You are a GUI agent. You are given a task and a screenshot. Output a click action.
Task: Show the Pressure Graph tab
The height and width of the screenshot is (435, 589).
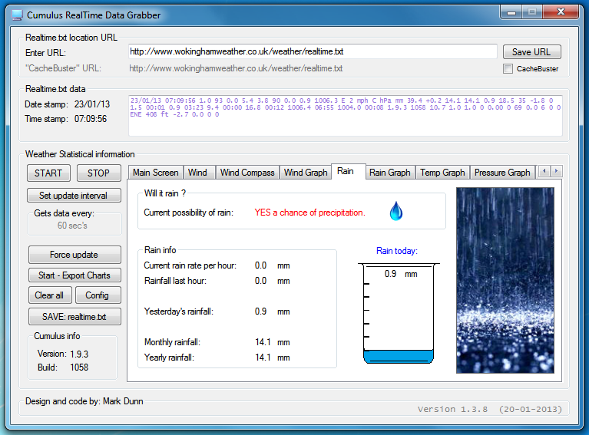502,173
